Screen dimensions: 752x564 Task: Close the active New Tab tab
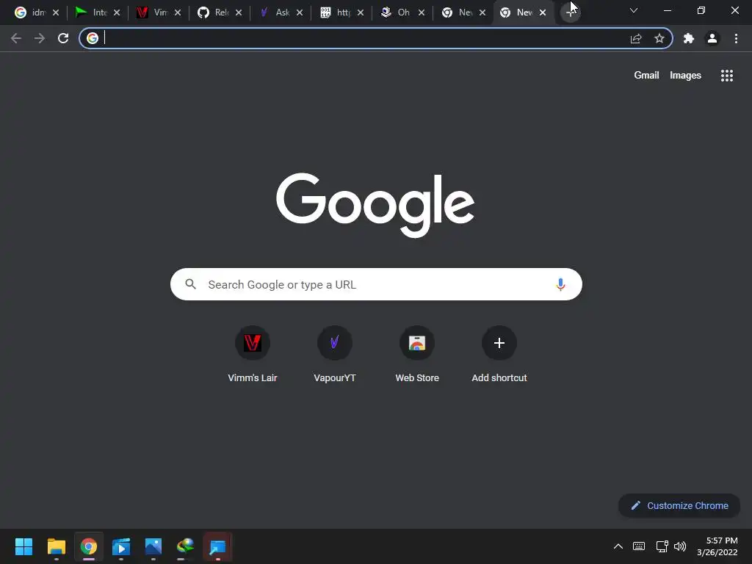(x=543, y=12)
